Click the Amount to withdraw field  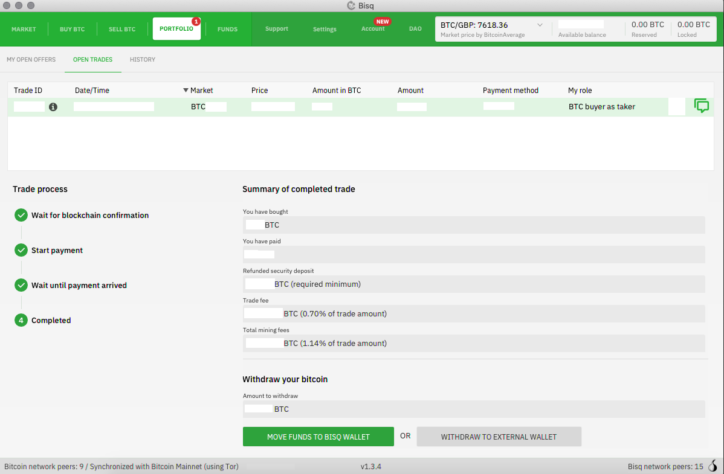click(474, 409)
